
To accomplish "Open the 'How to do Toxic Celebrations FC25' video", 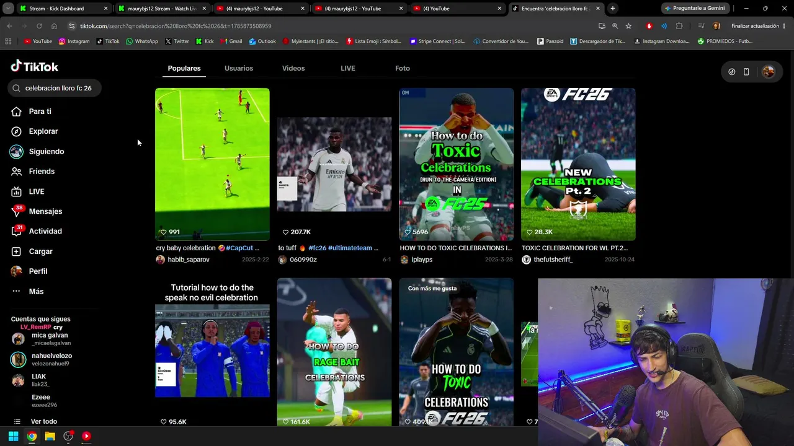I will point(456,164).
